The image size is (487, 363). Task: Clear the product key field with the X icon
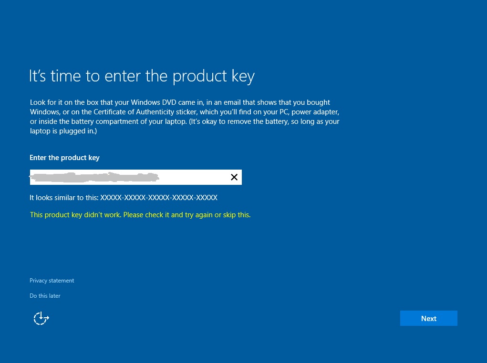click(x=234, y=177)
